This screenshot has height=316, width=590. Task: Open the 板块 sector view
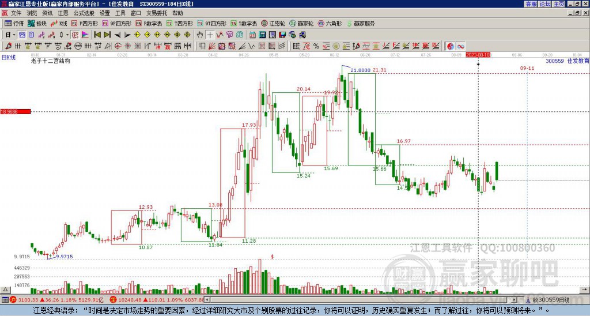(37, 23)
